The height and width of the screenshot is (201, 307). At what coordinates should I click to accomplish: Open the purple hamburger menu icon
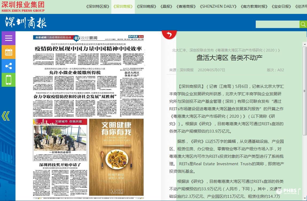9,38
